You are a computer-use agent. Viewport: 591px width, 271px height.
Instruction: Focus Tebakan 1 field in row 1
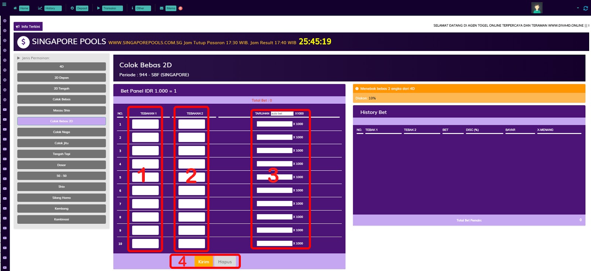tap(146, 124)
